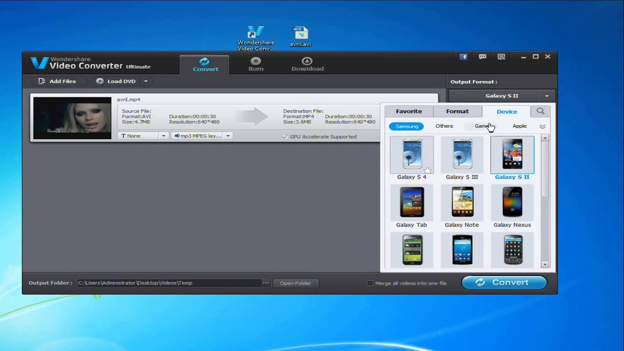Click the Output Format label

[474, 82]
